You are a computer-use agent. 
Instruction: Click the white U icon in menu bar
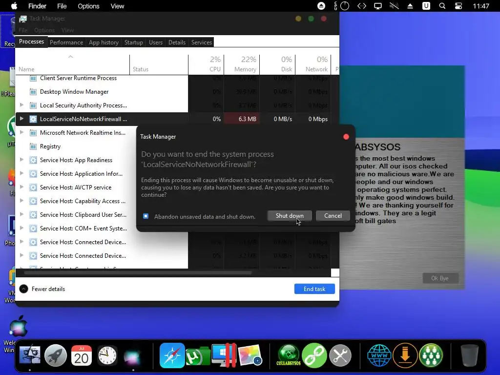click(426, 6)
